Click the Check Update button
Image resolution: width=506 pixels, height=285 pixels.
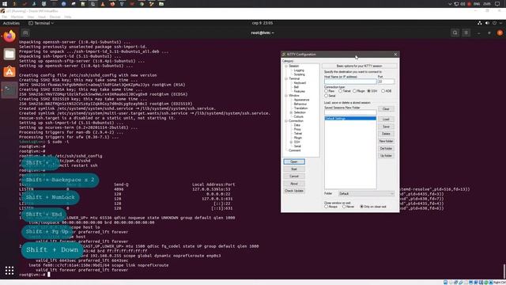[294, 191]
